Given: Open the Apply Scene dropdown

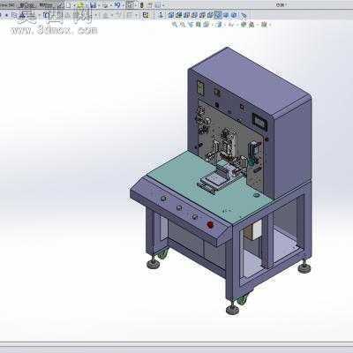Looking at the screenshot, I should pos(252,25).
